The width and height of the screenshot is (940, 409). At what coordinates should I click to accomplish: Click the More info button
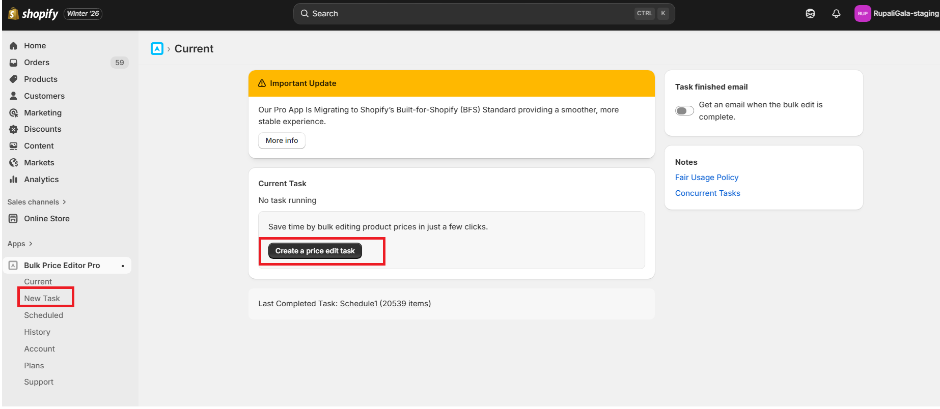pyautogui.click(x=282, y=140)
